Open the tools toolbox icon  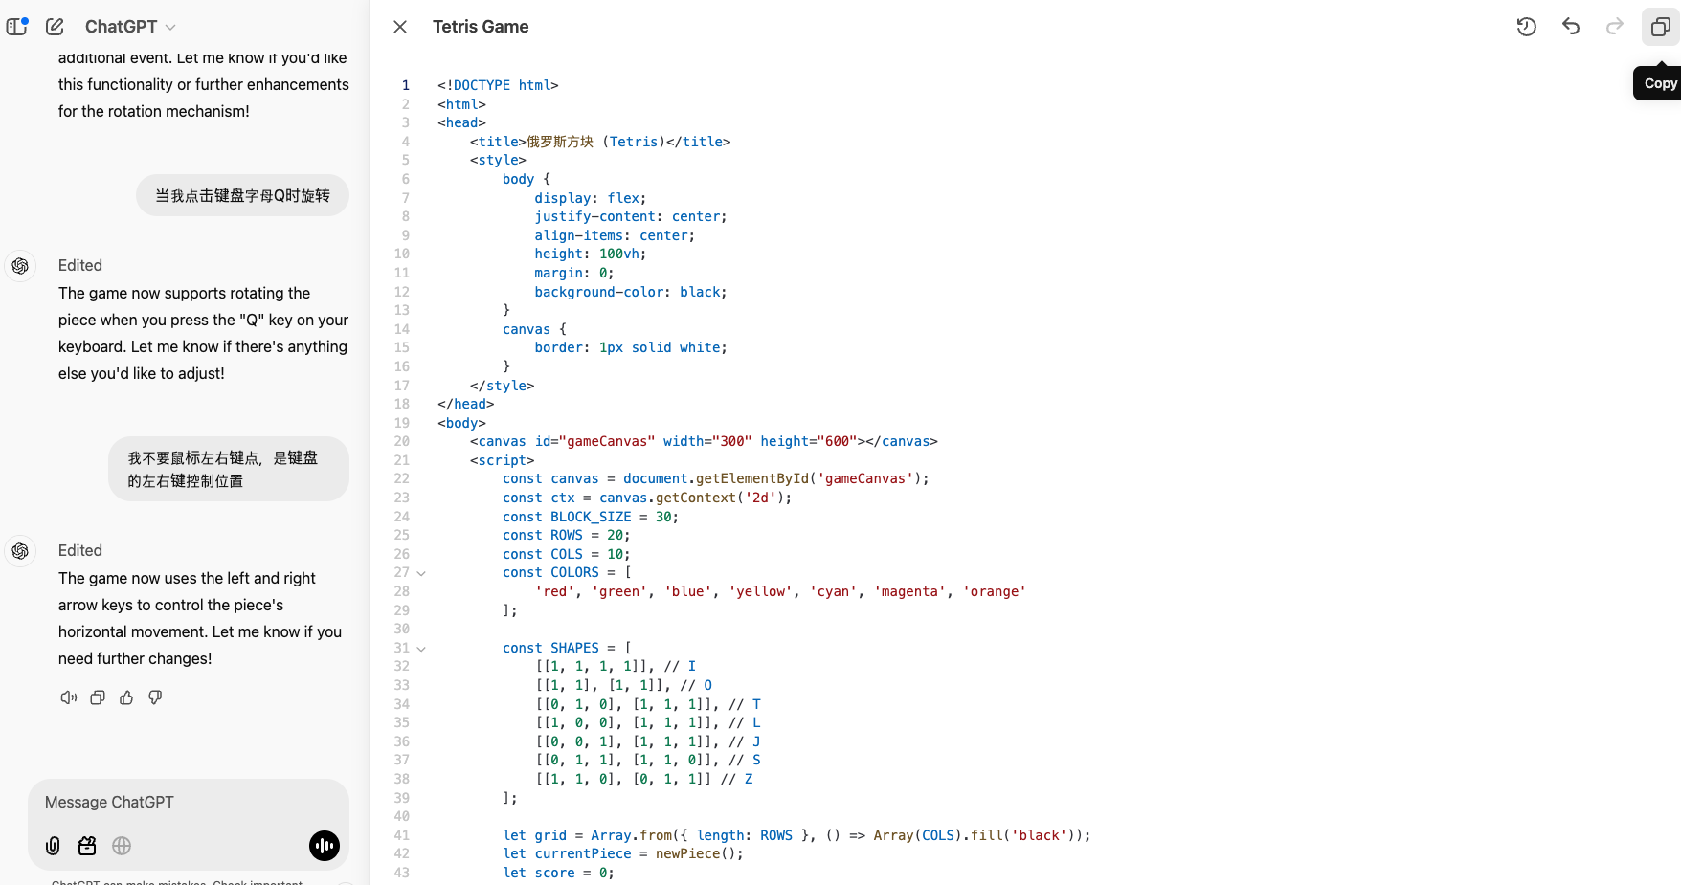click(x=87, y=846)
